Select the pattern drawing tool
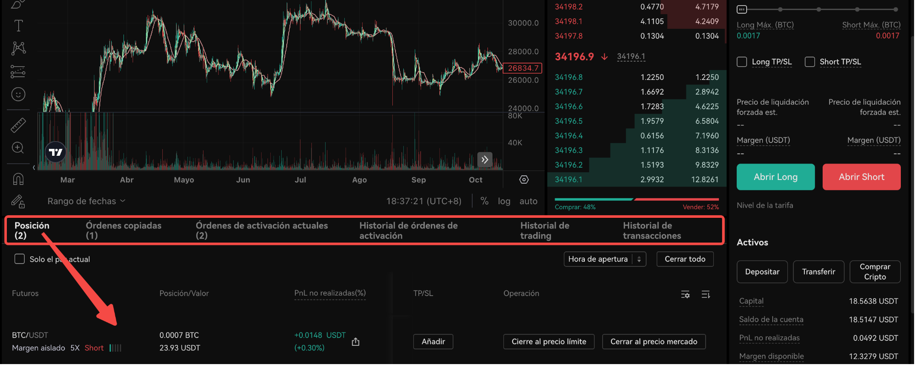Screen dimensions: 915x365 [18, 48]
